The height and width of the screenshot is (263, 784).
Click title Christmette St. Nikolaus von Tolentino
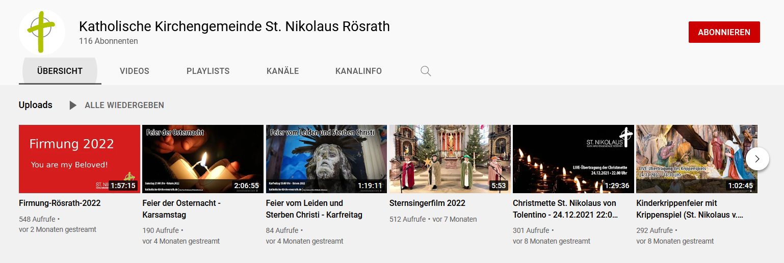click(565, 209)
